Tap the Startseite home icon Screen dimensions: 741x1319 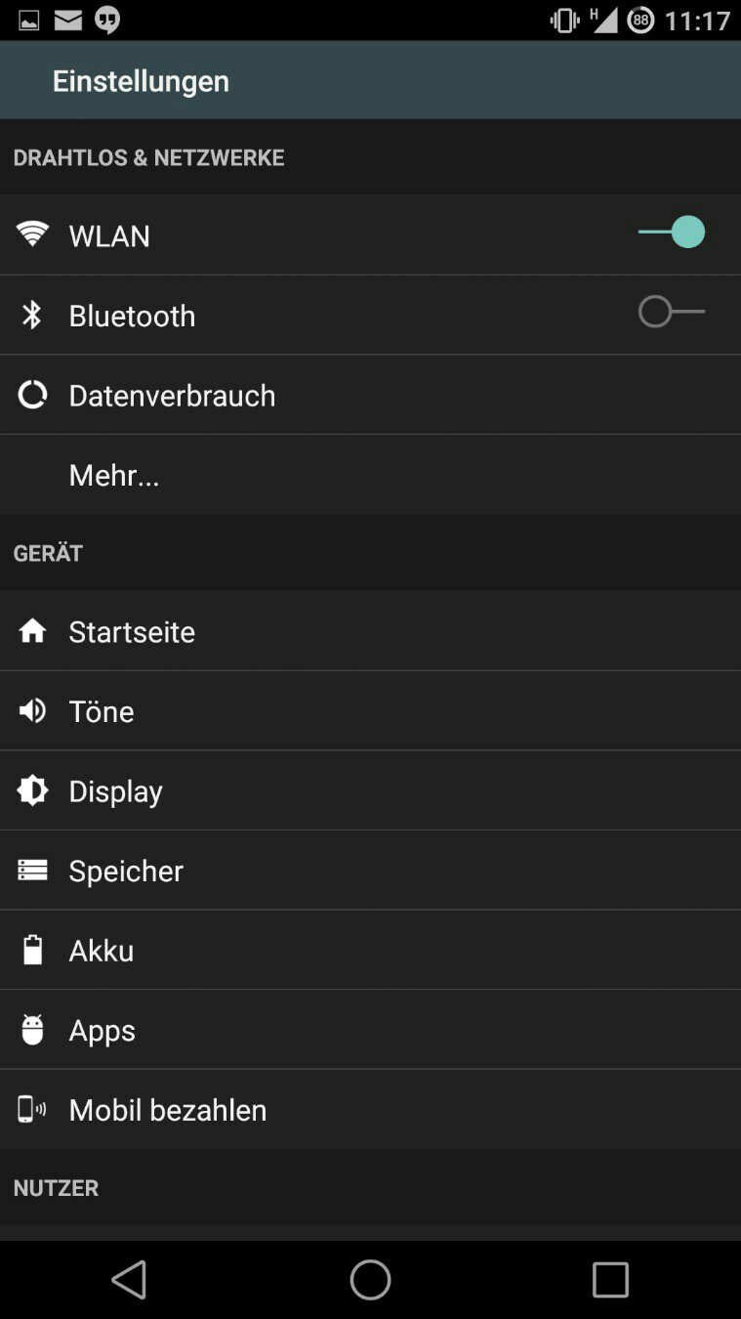click(32, 631)
